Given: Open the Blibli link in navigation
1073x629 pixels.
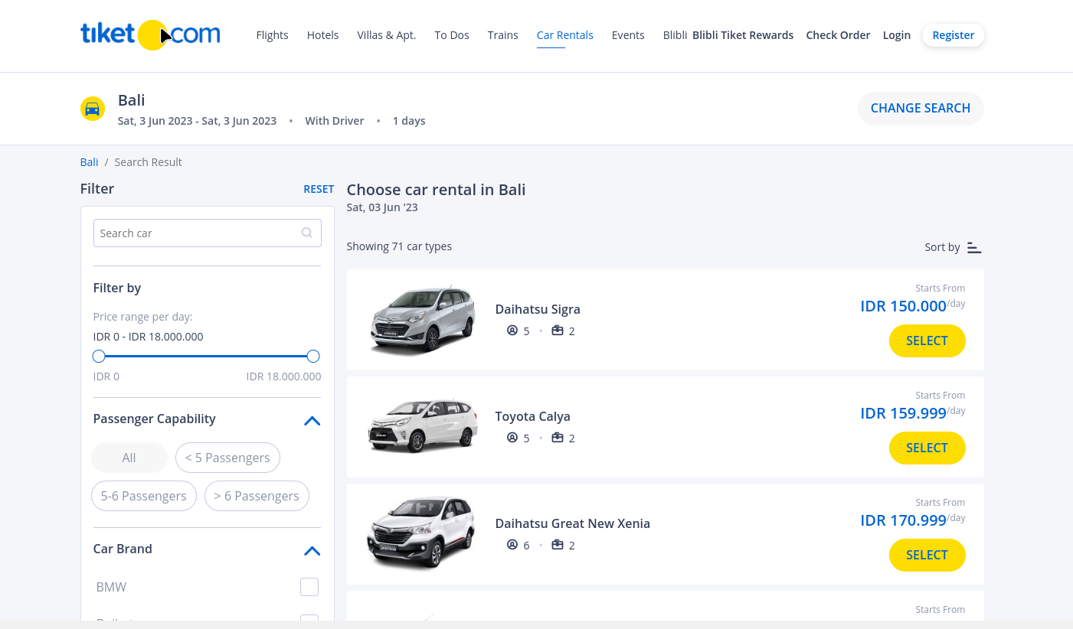Looking at the screenshot, I should 675,35.
